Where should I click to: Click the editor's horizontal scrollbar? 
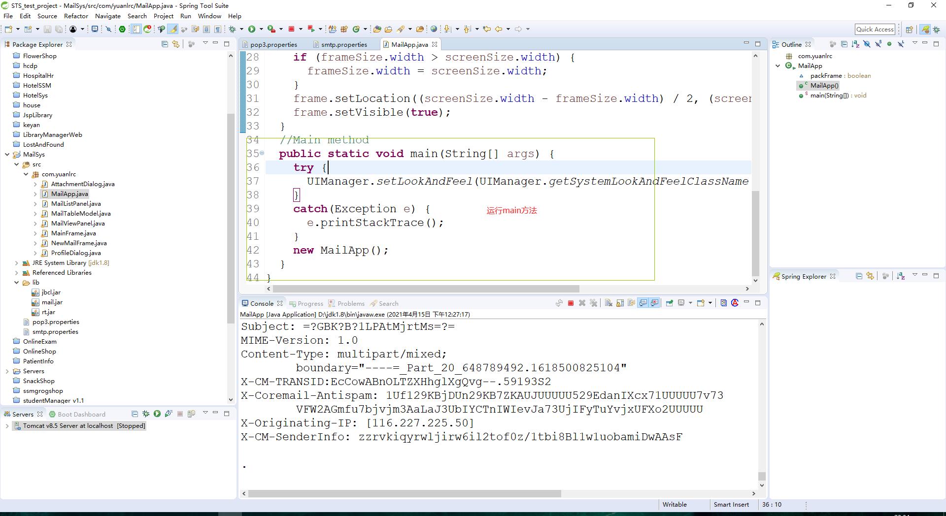click(x=426, y=289)
